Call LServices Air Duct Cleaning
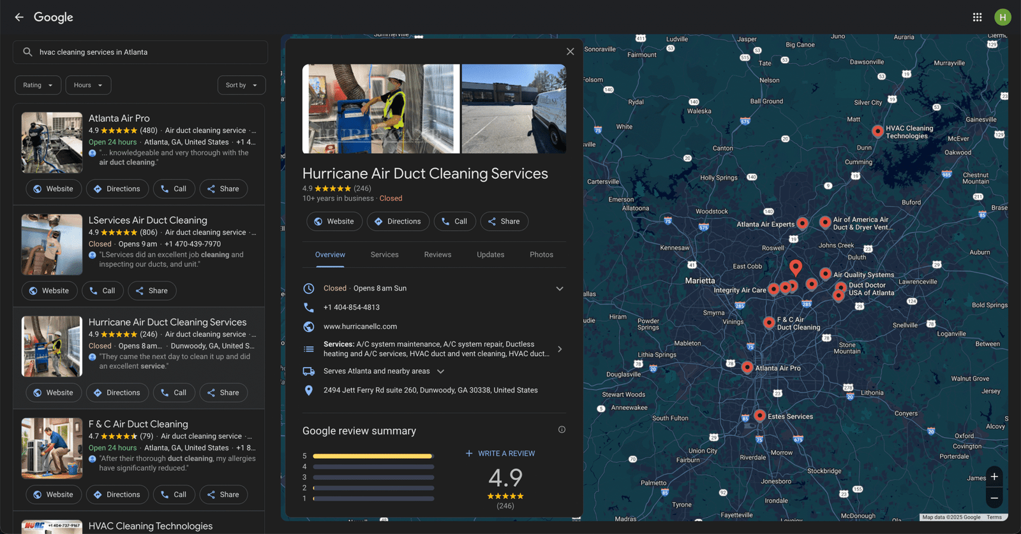Screen dimensions: 1021x534 [x=103, y=291]
